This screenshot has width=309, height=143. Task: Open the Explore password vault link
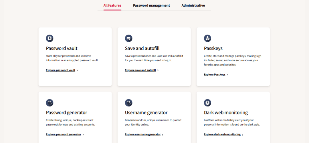tap(60, 70)
